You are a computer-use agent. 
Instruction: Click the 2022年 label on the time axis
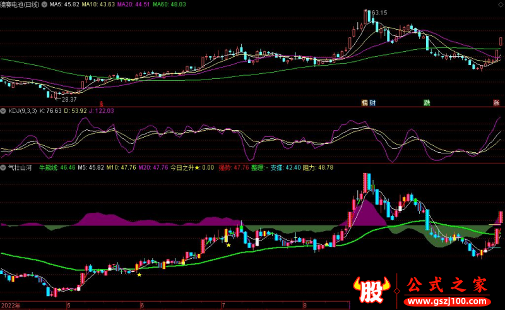click(10, 305)
